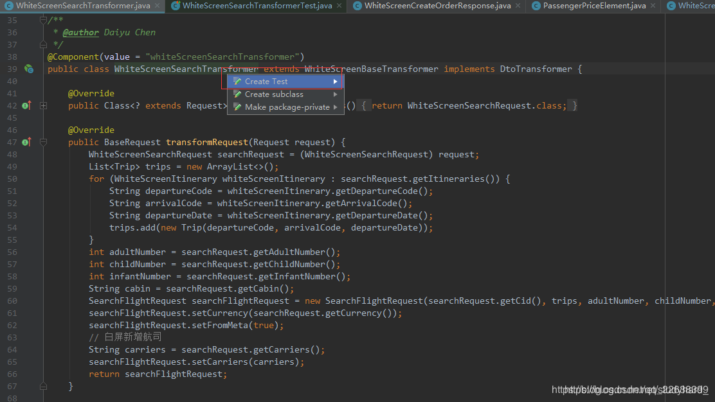Click getItineraries() call on line 50
Viewport: 715px width, 402px height.
tap(457, 179)
